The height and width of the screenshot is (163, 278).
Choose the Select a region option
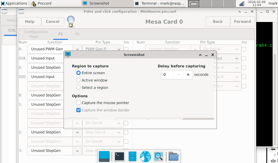click(78, 87)
